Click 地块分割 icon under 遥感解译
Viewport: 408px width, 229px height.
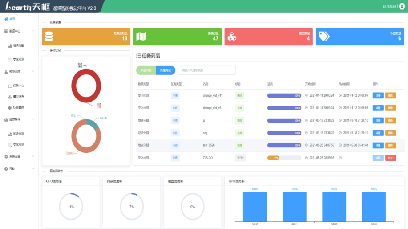pyautogui.click(x=10, y=134)
